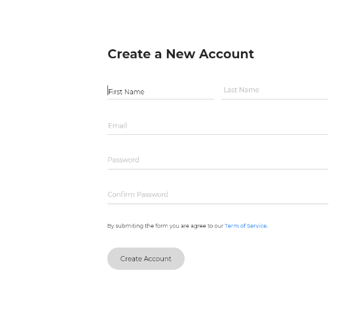Select the field above the agreement notice
The width and height of the screenshot is (351, 315).
[218, 195]
